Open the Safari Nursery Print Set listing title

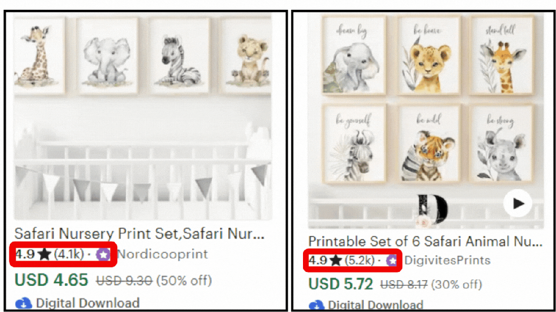(139, 233)
